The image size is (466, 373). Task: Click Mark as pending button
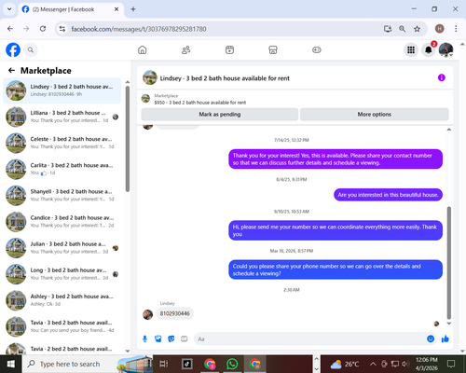tap(220, 114)
